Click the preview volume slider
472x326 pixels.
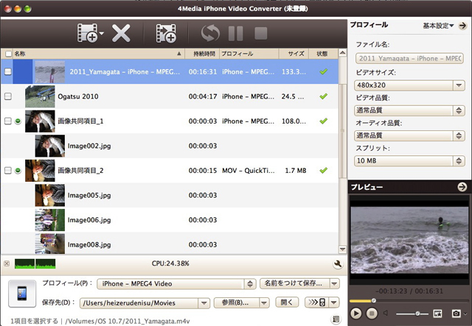tap(412, 313)
